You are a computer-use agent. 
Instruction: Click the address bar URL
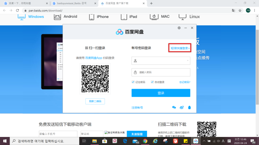coord(46,11)
